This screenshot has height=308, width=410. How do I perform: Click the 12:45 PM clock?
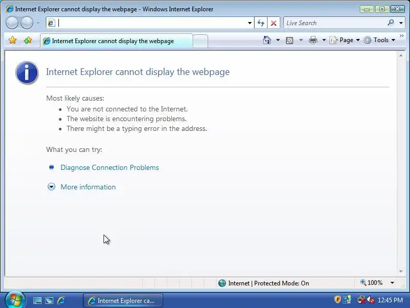coord(390,300)
